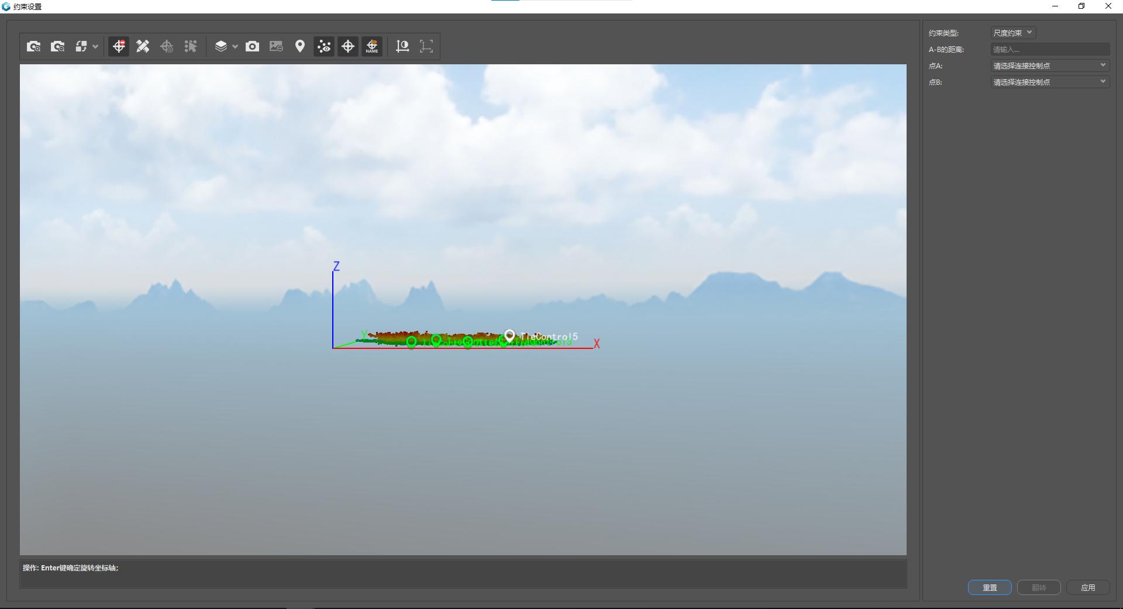
Task: Select the pencil and ruler measure tool
Action: (x=143, y=46)
